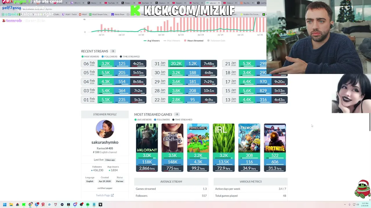Open the Recent Streams heading

[94, 51]
